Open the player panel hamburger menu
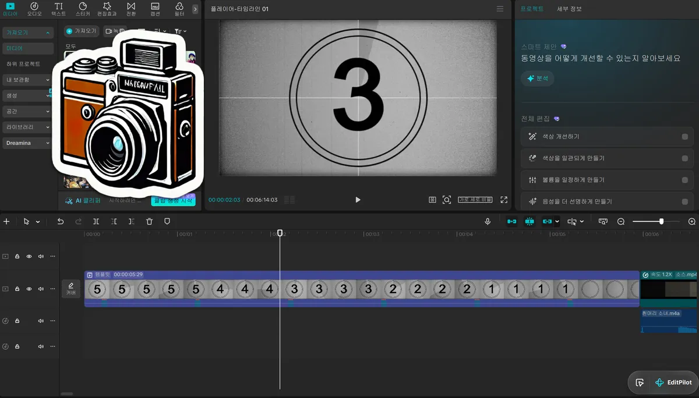699x398 pixels. tap(500, 9)
